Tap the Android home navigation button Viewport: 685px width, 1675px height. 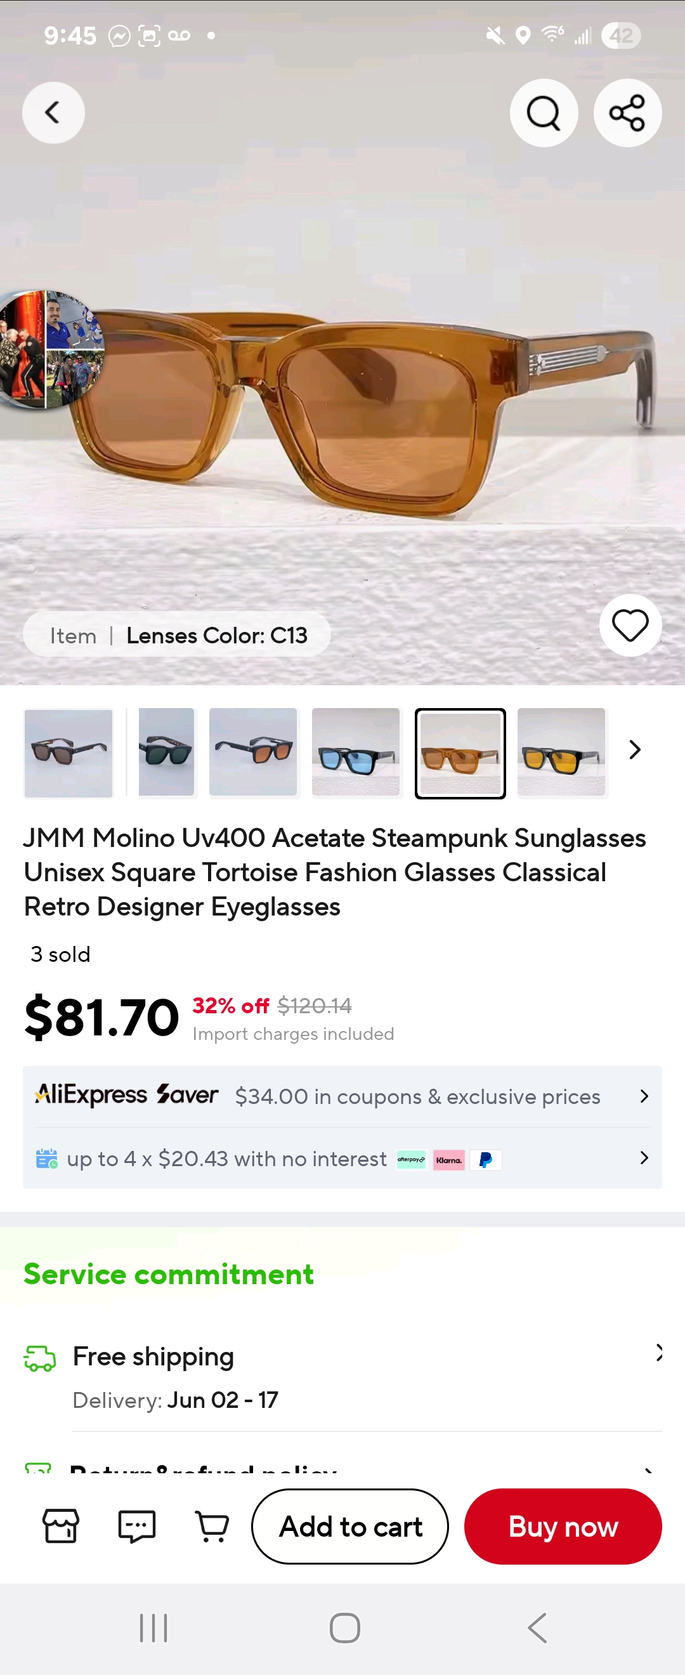(344, 1628)
